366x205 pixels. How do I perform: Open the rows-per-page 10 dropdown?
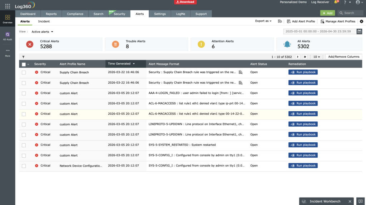click(317, 57)
